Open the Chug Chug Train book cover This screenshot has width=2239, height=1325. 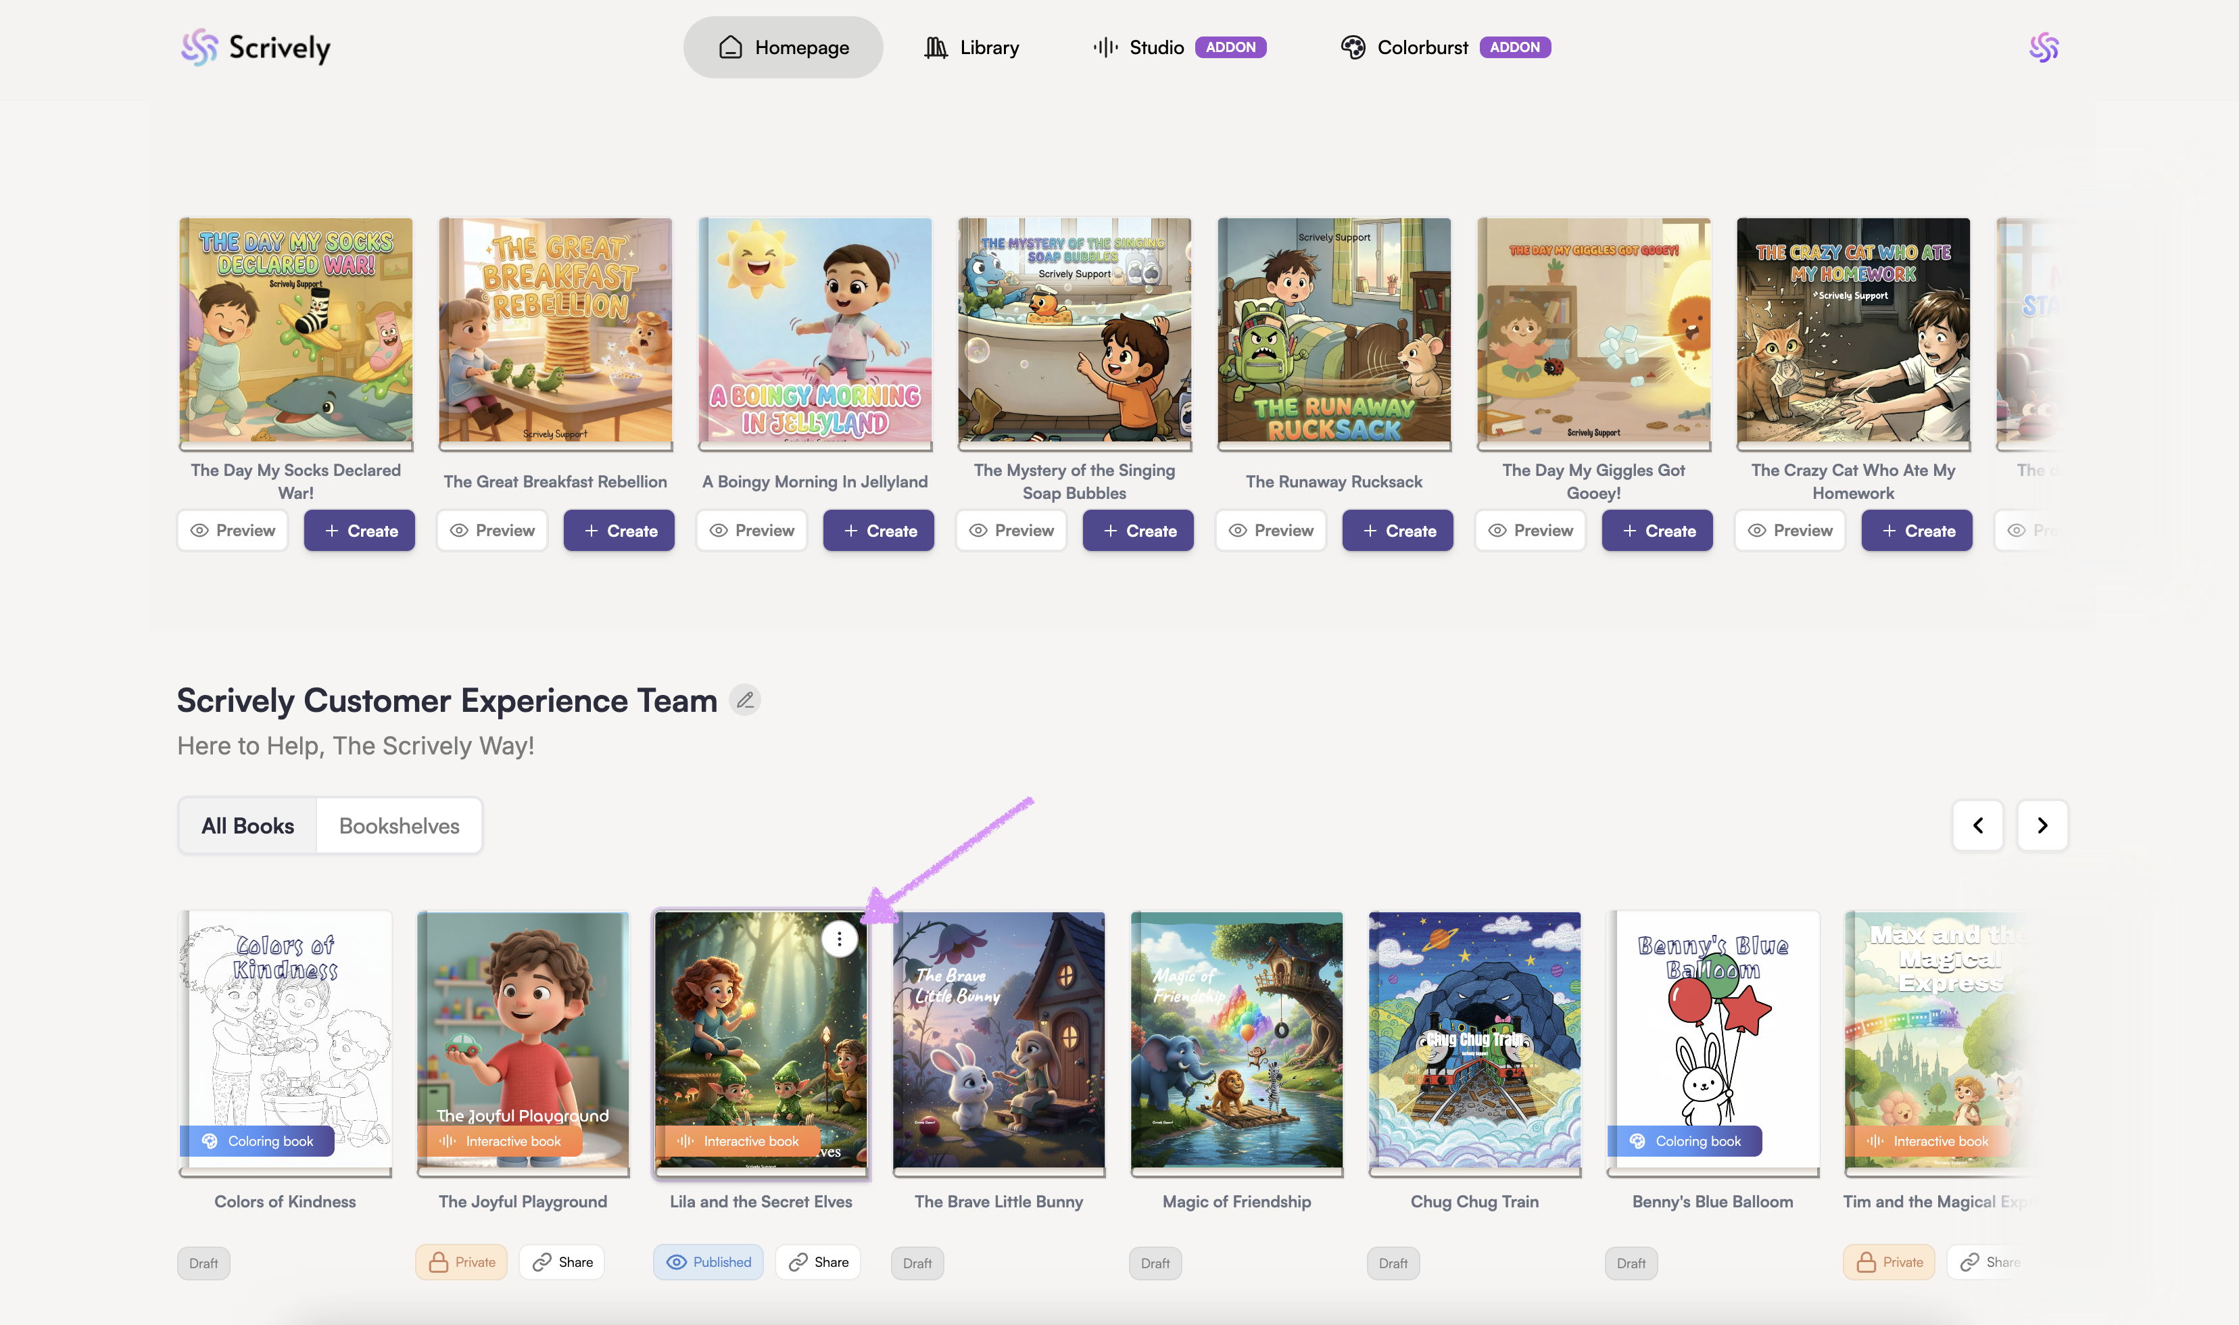click(1474, 1040)
